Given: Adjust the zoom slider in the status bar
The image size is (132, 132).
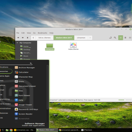Looking at the screenshot, I should (125, 100).
